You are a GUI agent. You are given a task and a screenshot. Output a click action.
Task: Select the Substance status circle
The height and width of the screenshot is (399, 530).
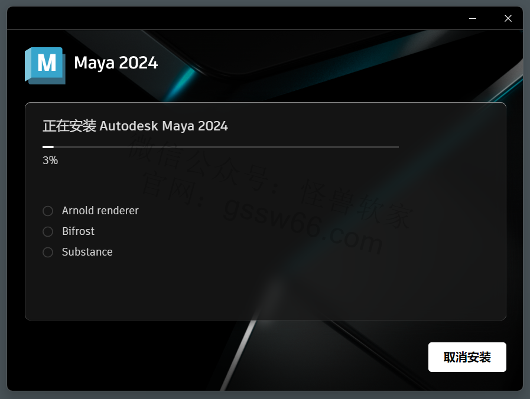click(48, 252)
